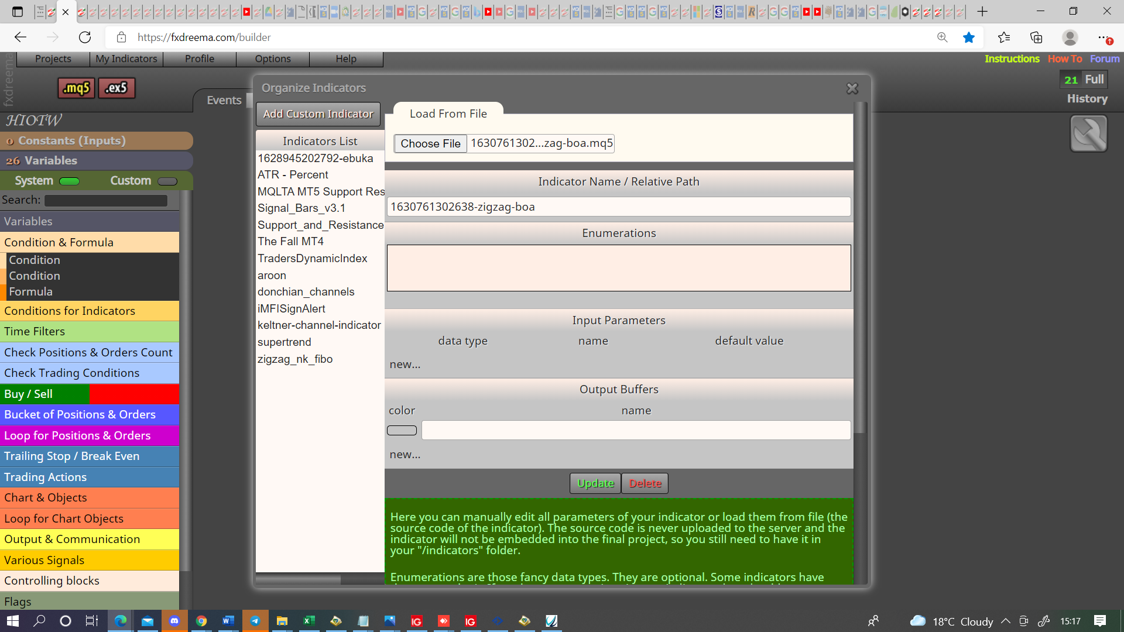Image resolution: width=1124 pixels, height=632 pixels.
Task: Click the block Search field
Action: pos(106,201)
